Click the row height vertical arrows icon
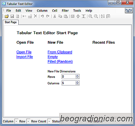The height and width of the screenshot is (126, 135). 78,16
